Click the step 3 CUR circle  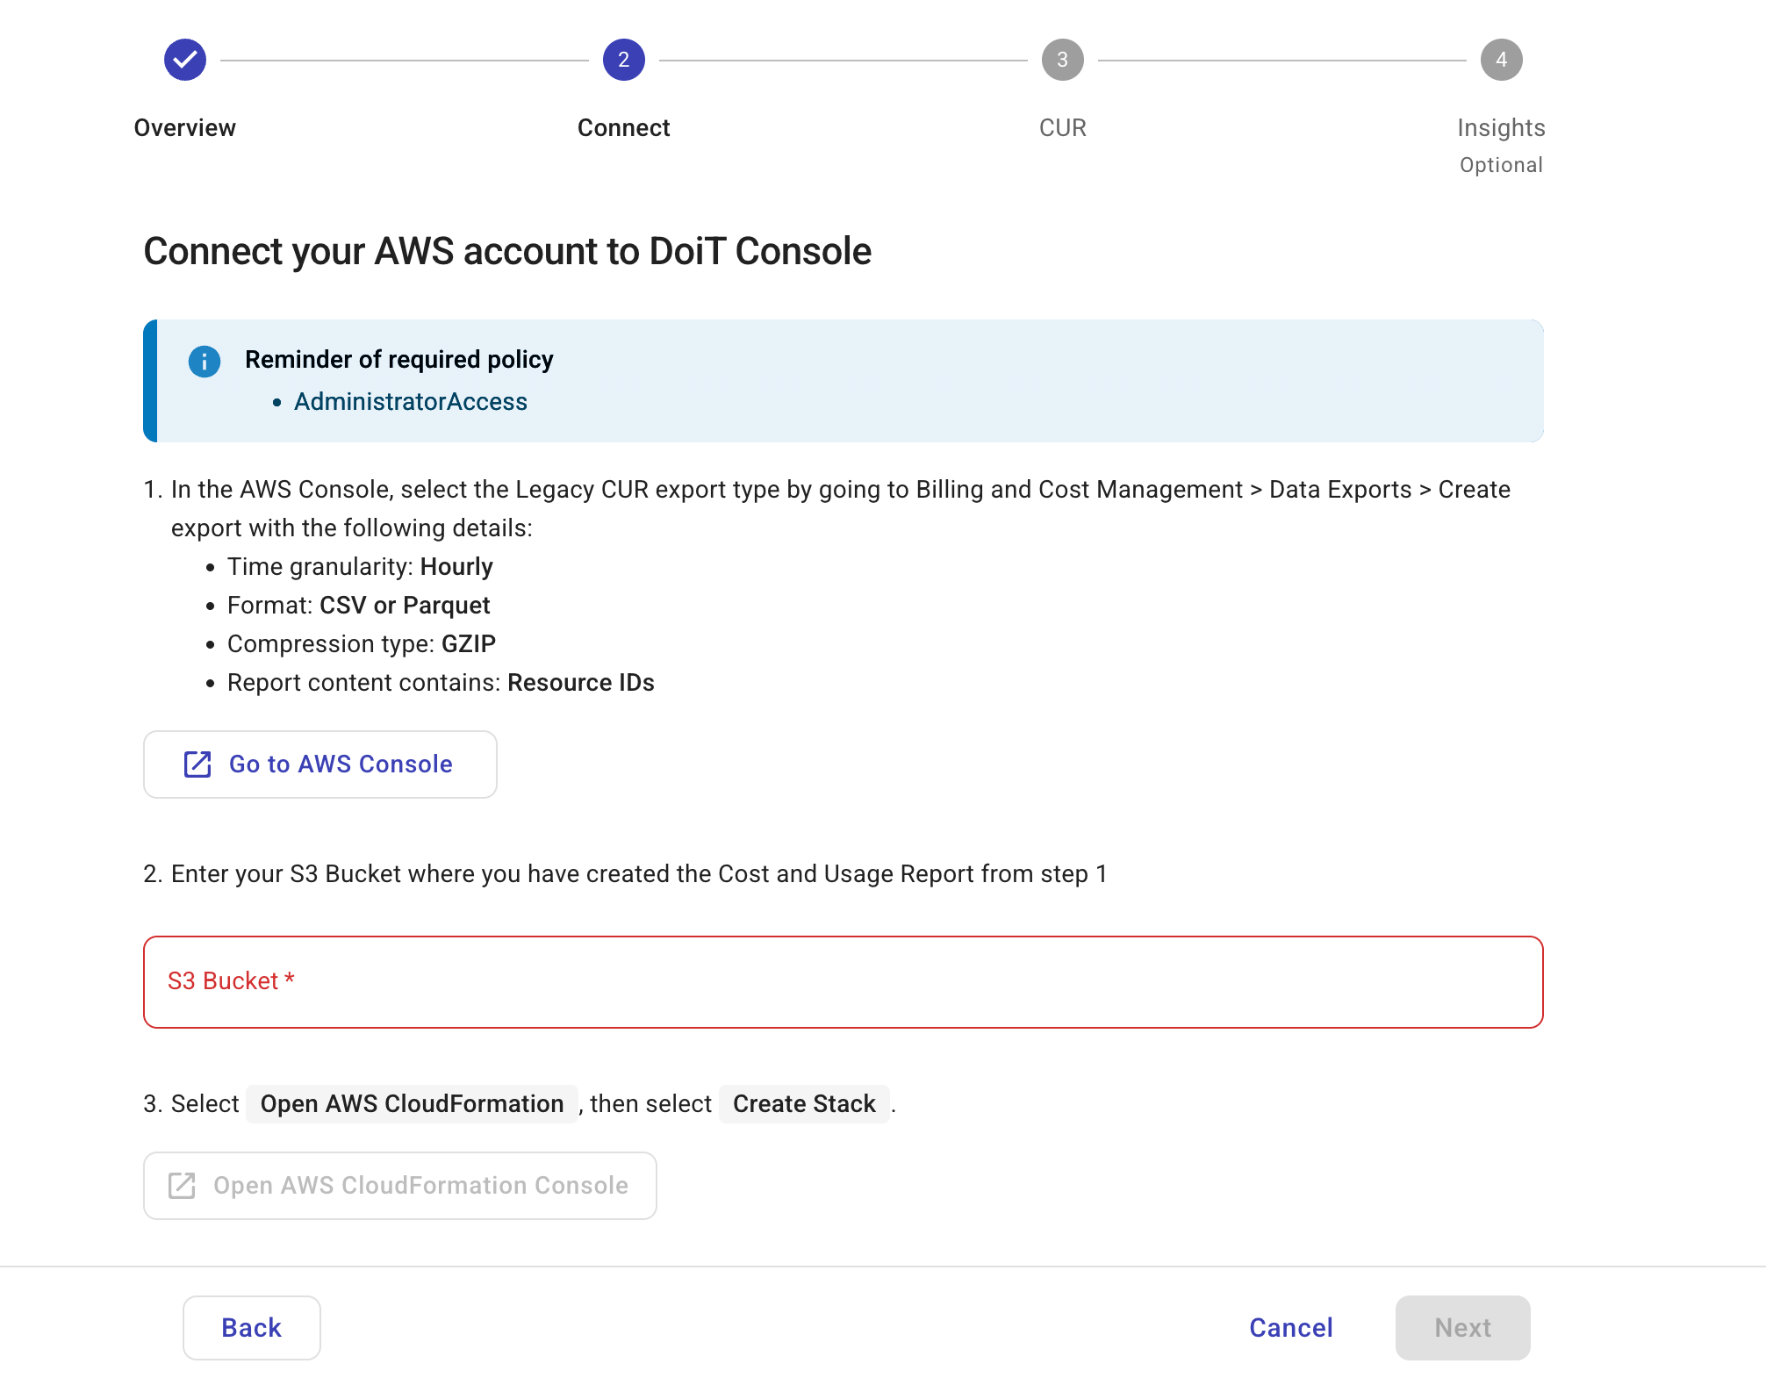(x=1062, y=60)
